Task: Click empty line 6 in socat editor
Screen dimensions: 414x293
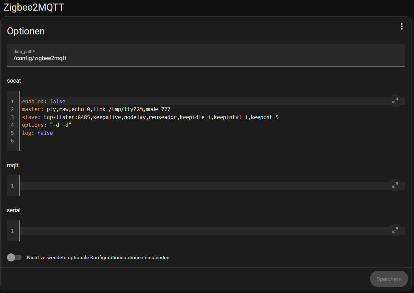Action: [x=129, y=141]
